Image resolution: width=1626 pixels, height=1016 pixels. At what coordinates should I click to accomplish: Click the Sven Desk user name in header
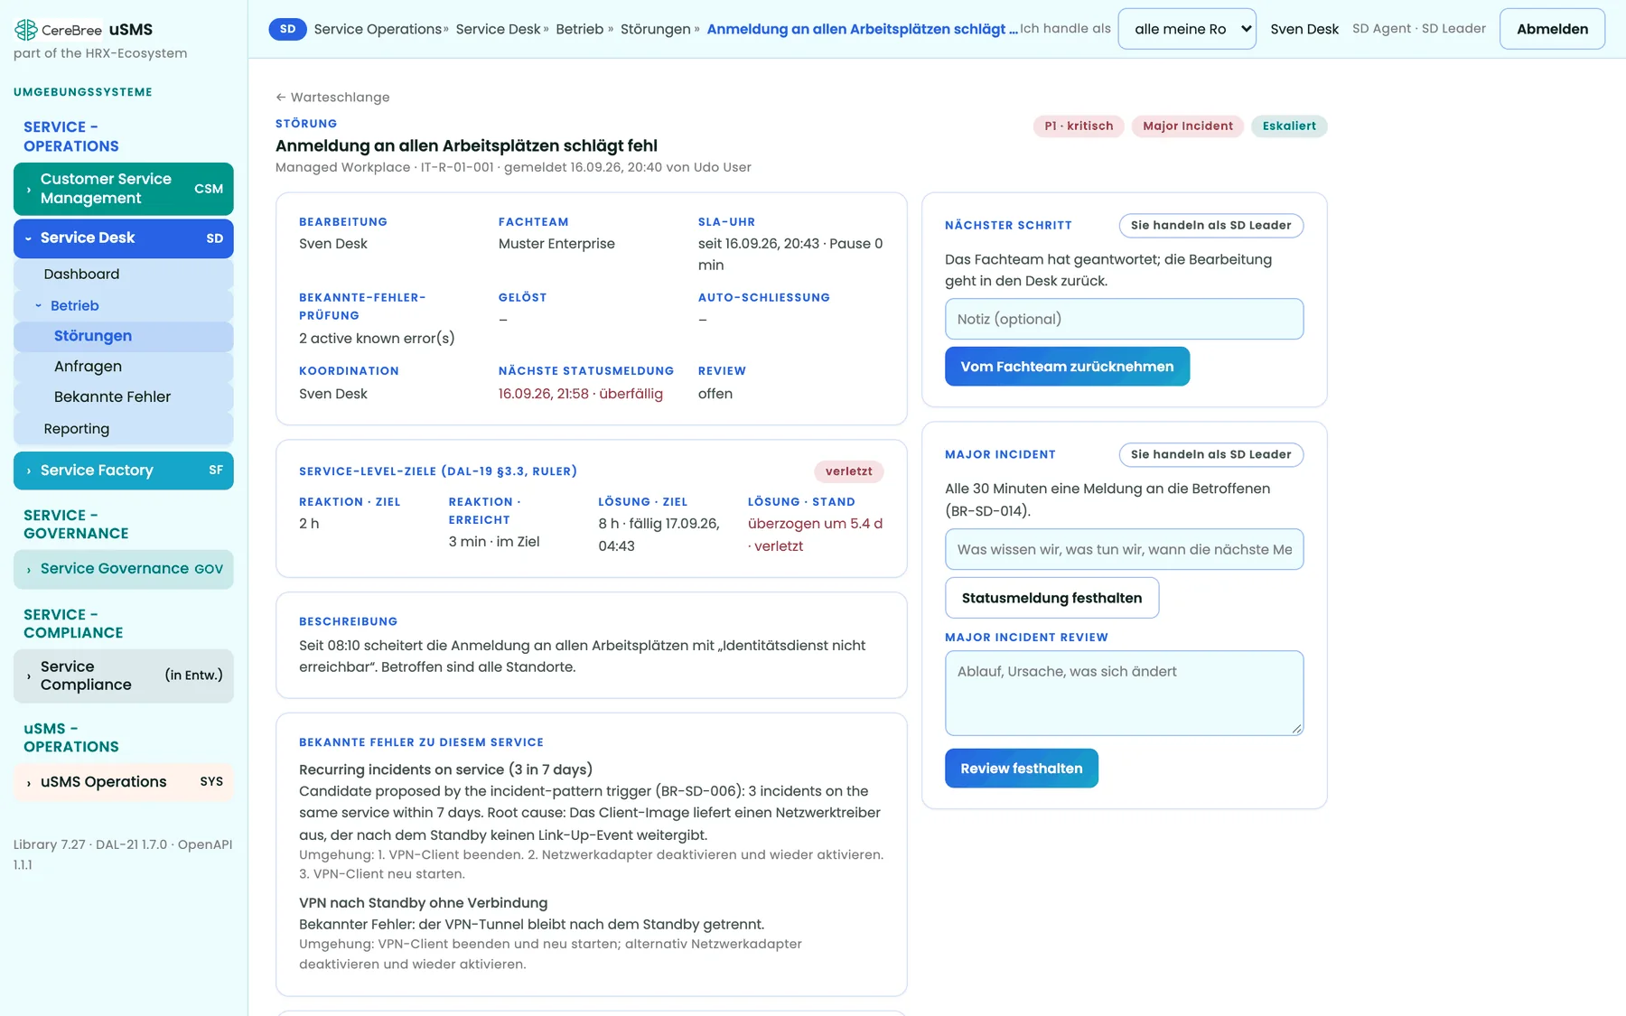[x=1304, y=29]
